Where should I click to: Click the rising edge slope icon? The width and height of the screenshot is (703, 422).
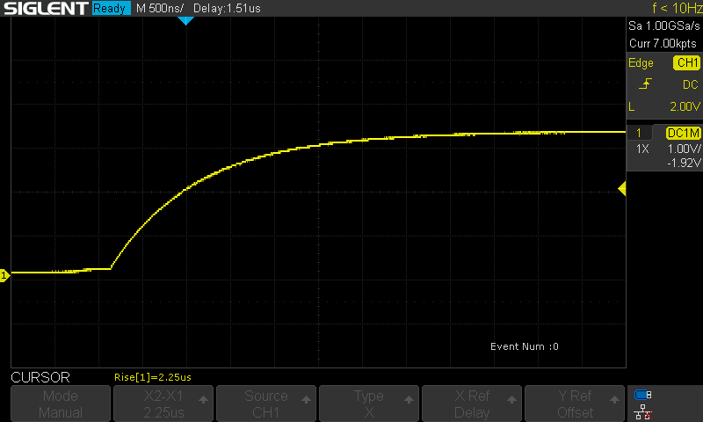pyautogui.click(x=646, y=84)
